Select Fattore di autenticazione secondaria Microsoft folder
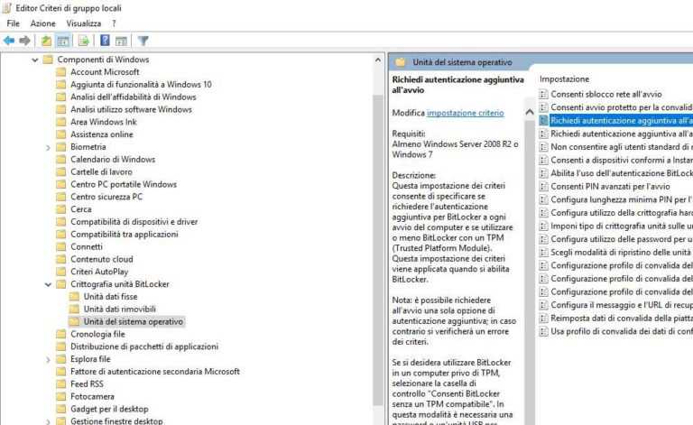The image size is (693, 425). point(155,372)
